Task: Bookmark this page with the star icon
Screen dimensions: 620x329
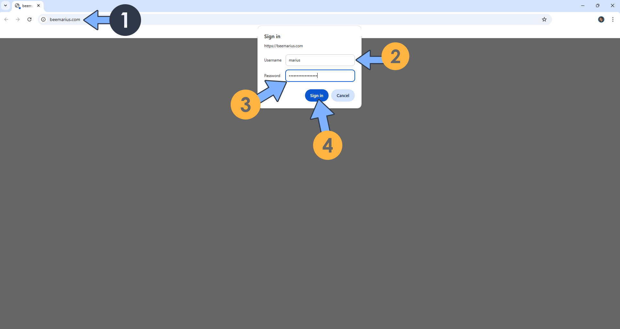Action: point(544,19)
